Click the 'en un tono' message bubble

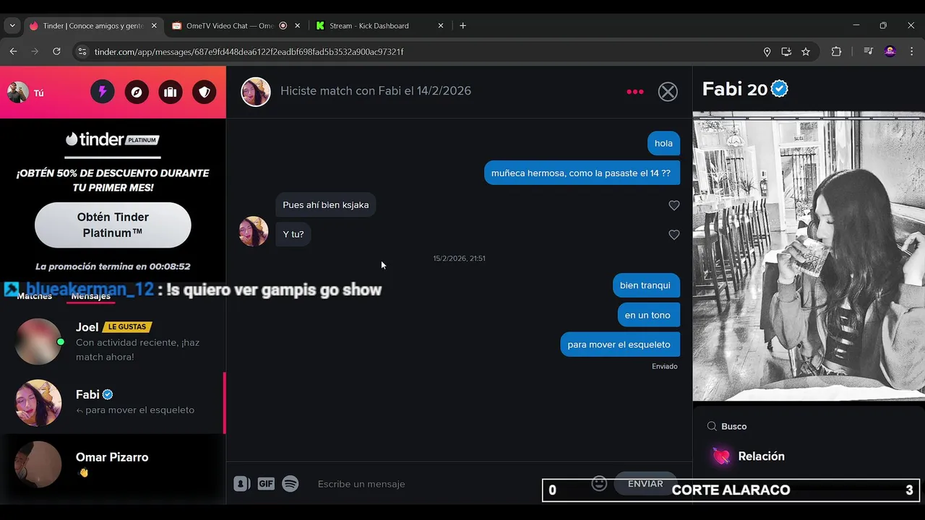[648, 315]
